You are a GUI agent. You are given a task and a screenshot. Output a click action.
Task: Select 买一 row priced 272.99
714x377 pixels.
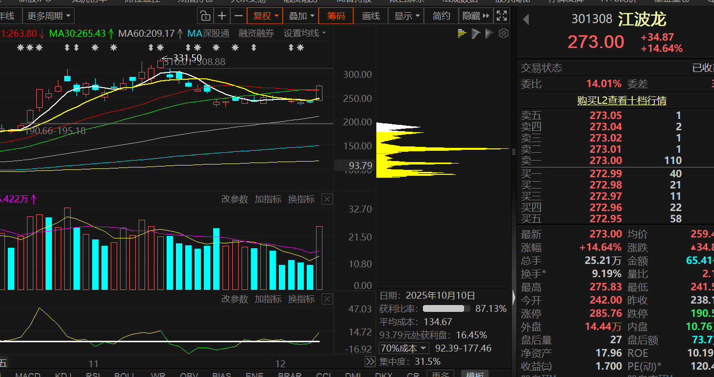coord(616,174)
